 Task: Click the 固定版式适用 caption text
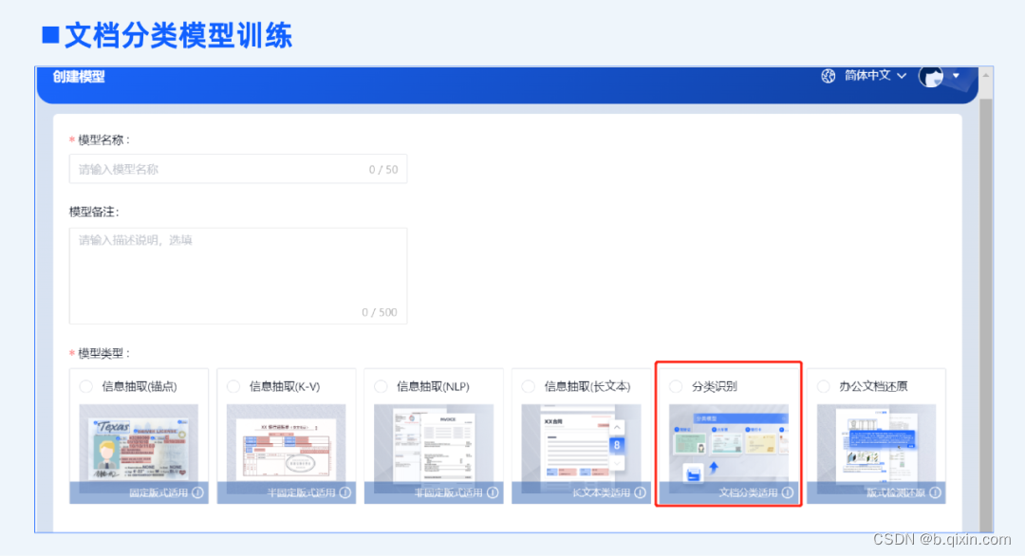click(x=158, y=492)
